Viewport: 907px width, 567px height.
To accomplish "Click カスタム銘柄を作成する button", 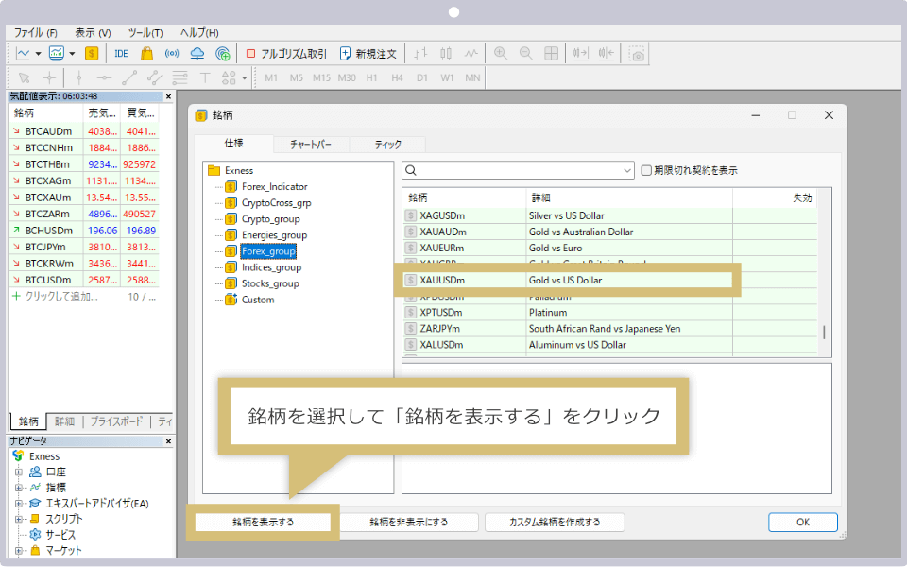I will [555, 522].
